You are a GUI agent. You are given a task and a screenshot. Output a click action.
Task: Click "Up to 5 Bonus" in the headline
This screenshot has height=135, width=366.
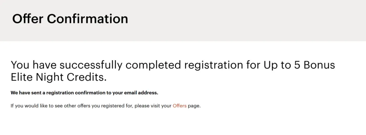pos(299,65)
